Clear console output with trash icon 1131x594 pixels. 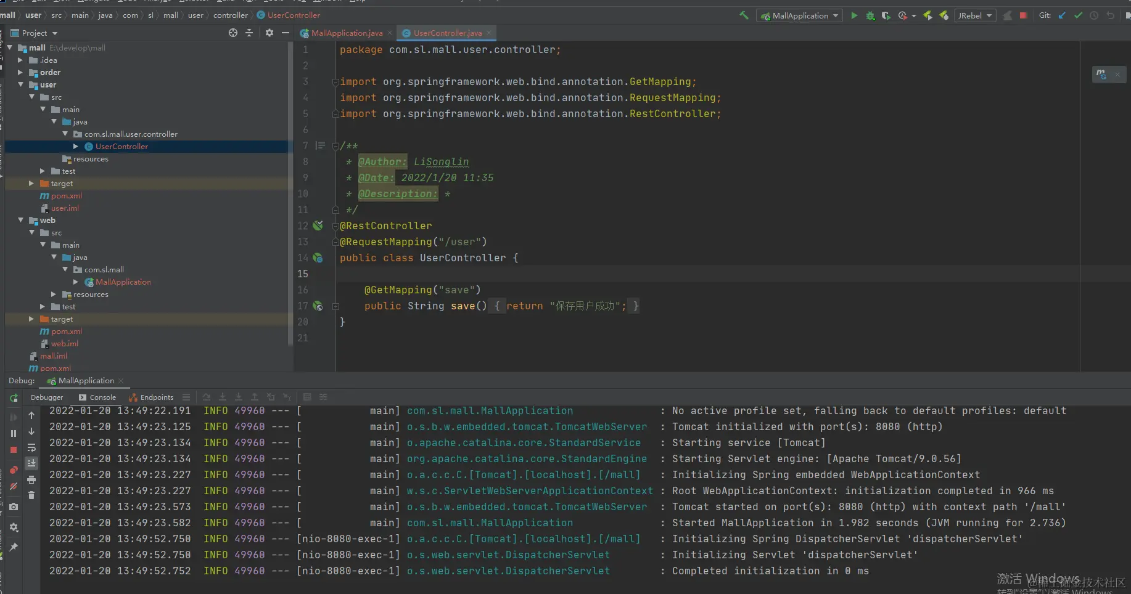tap(31, 495)
